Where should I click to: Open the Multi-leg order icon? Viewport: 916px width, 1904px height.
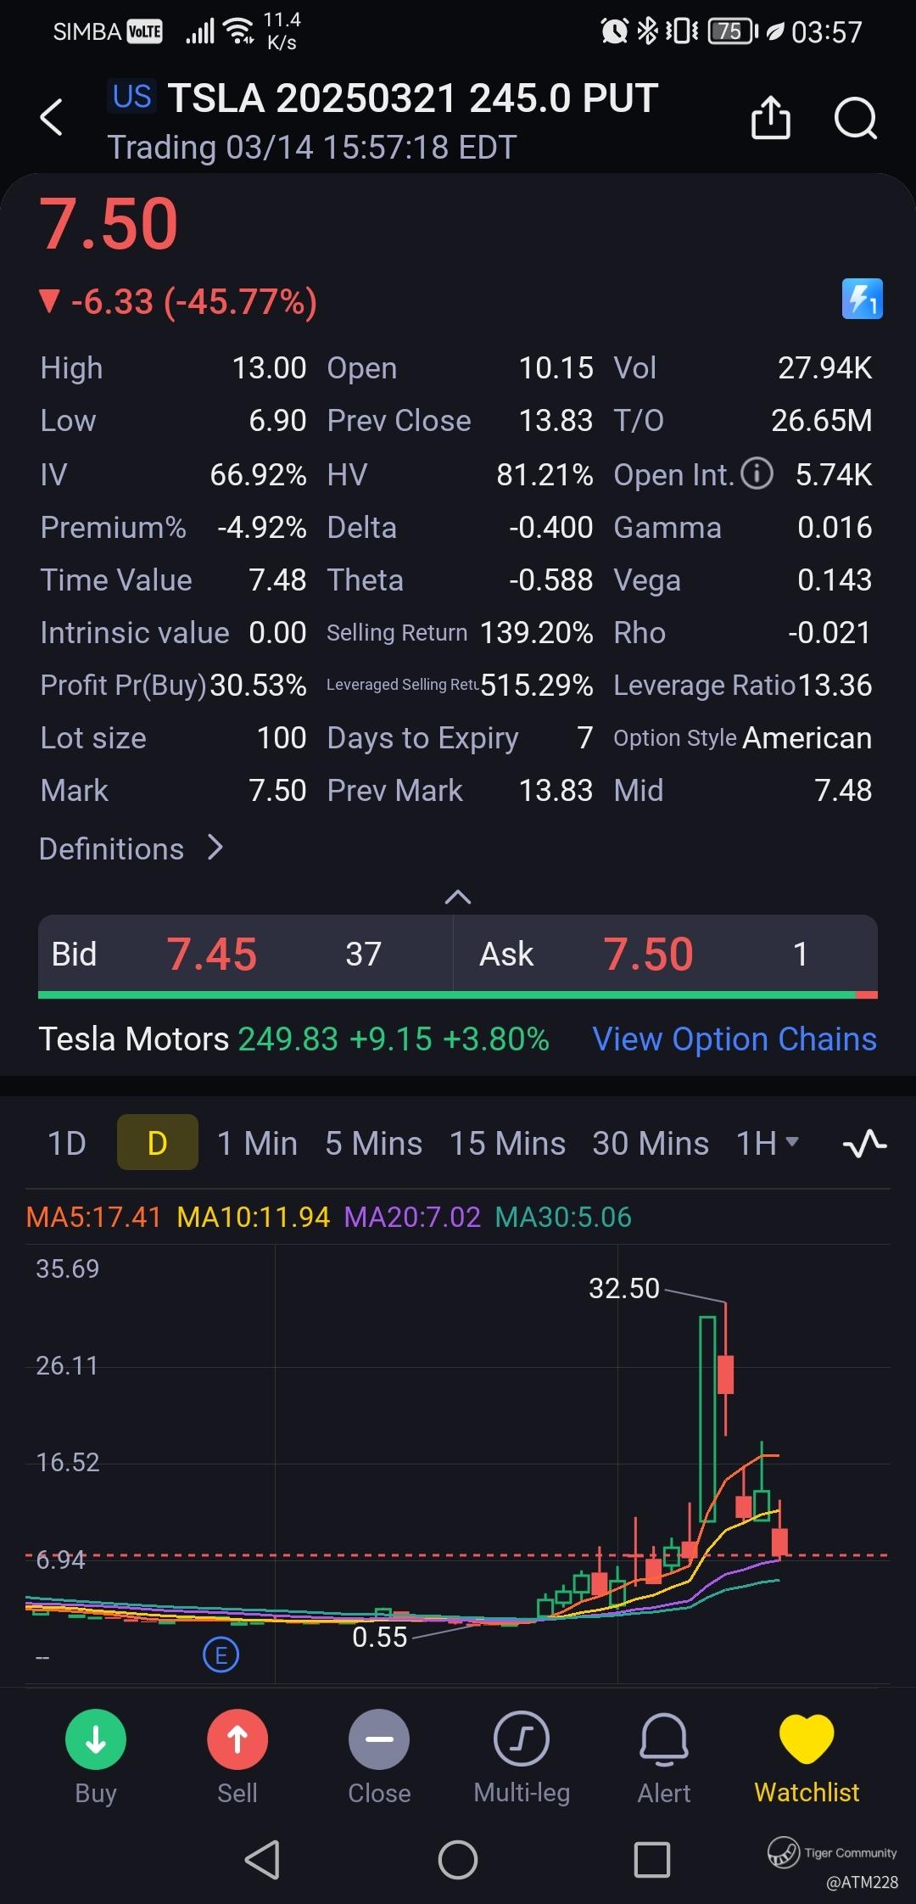[522, 1756]
